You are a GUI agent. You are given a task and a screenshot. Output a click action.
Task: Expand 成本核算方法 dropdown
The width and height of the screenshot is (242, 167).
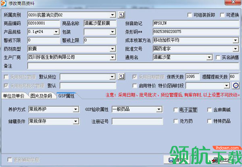[236, 40]
